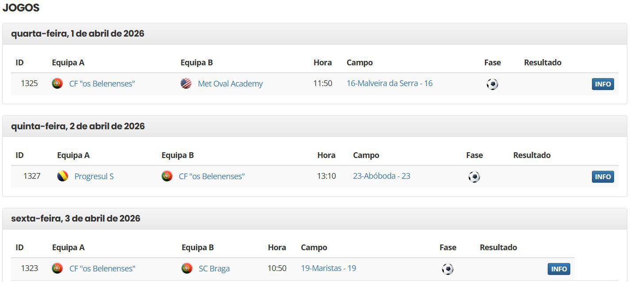The width and height of the screenshot is (630, 282).
Task: Open the 16-Malveira da Serra field link
Action: tap(389, 83)
